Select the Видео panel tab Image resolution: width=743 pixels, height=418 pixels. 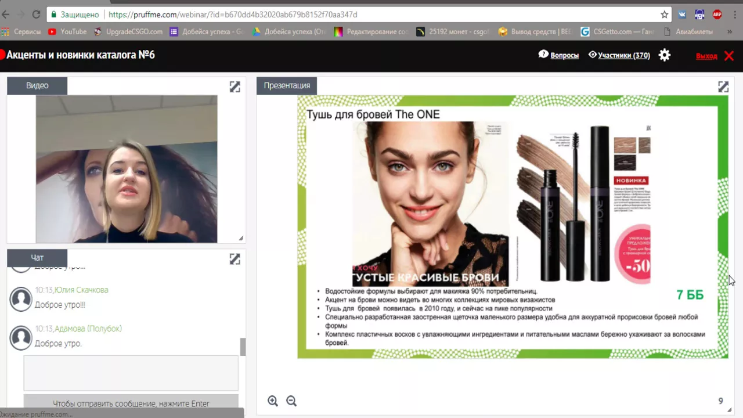(x=37, y=85)
